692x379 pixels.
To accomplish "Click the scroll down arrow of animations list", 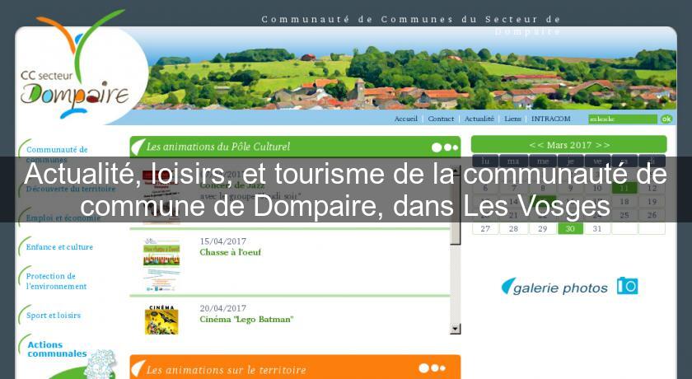I will coord(455,329).
